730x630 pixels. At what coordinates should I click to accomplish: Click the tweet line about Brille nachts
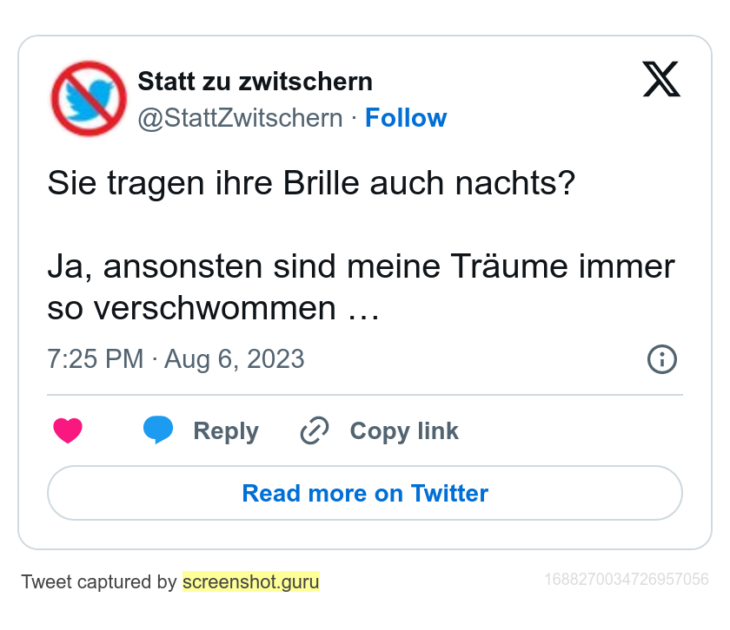(x=311, y=183)
